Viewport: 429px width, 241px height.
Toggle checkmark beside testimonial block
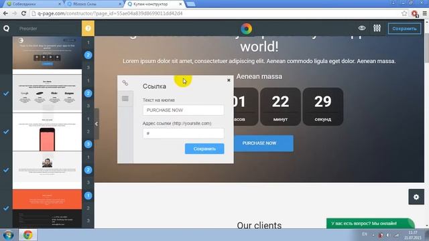(6, 170)
